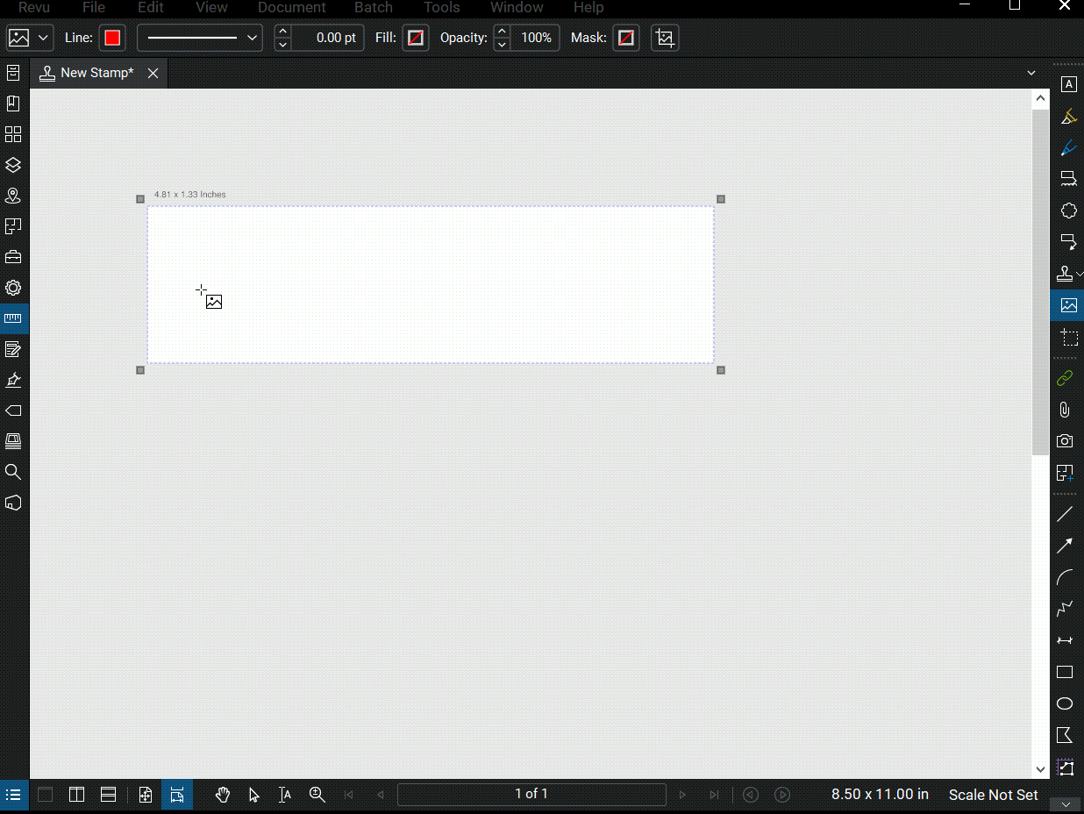Viewport: 1084px width, 814px height.
Task: Click Scale Not Set in the status bar
Action: (x=993, y=795)
